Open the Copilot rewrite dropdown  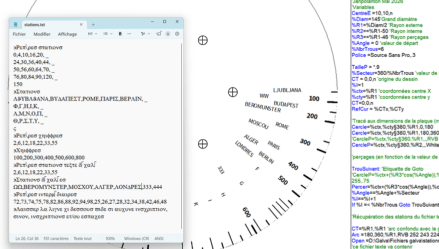pyautogui.click(x=145, y=34)
